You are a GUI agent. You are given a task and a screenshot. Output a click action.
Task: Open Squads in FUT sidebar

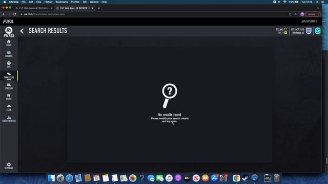(9, 54)
